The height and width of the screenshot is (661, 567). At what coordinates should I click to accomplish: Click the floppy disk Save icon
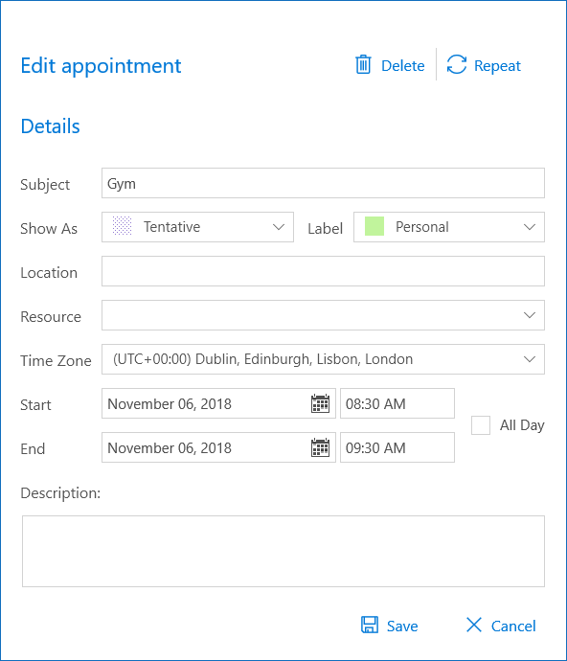tap(370, 625)
